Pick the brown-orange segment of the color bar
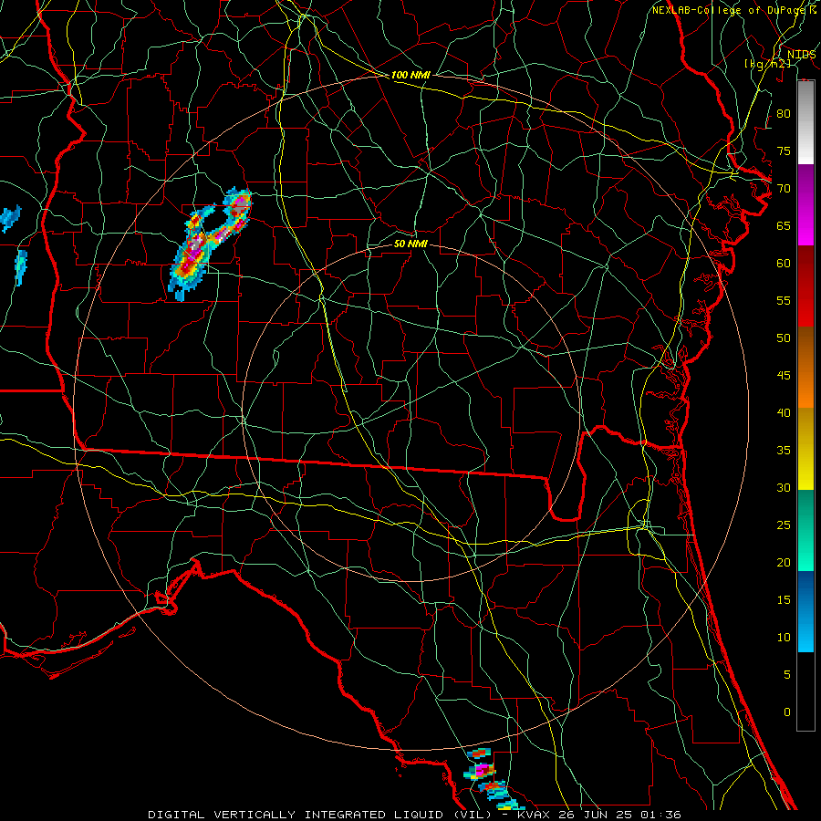 coord(805,368)
